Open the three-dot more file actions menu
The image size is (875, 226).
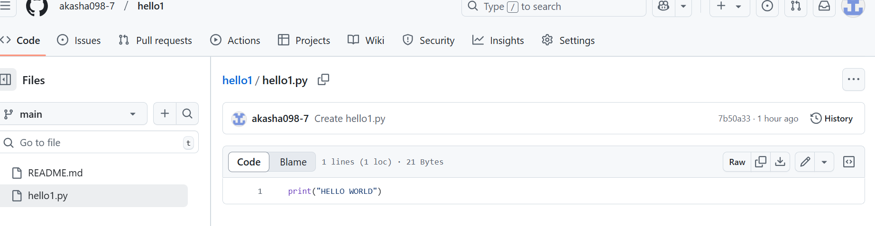tap(853, 79)
